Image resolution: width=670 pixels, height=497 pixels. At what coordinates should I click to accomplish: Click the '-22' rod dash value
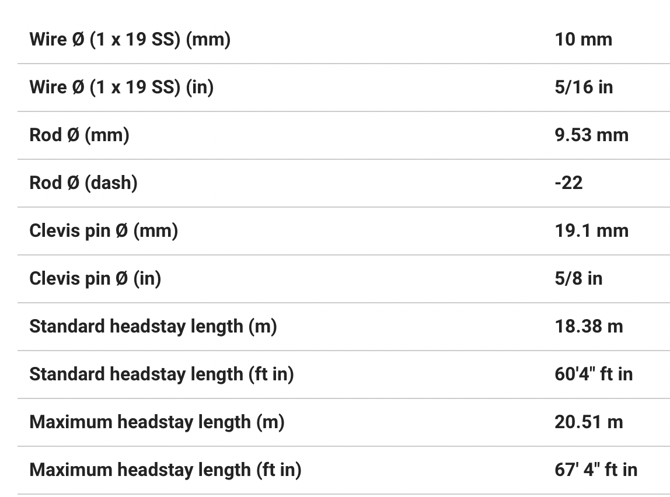pyautogui.click(x=568, y=183)
